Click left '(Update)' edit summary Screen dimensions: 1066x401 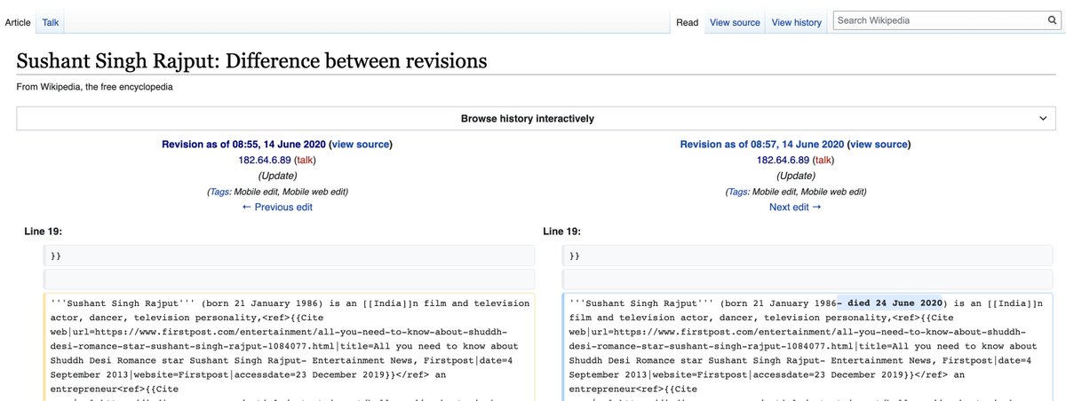pos(277,176)
